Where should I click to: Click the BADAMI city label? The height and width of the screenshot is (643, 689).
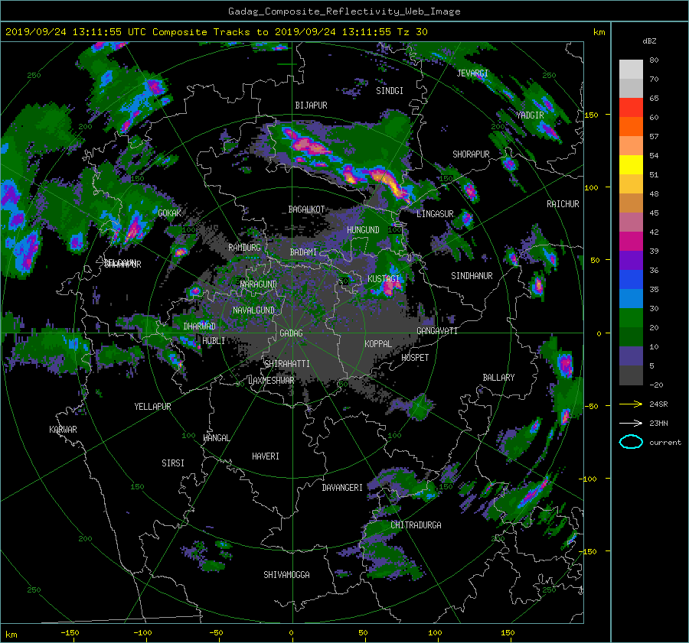tap(303, 252)
